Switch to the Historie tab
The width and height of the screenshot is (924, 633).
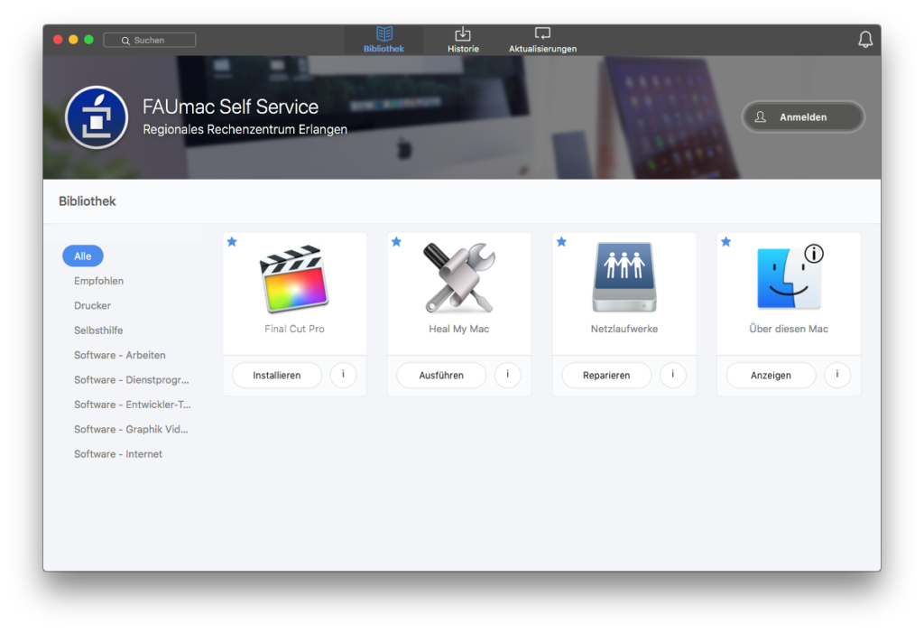463,40
